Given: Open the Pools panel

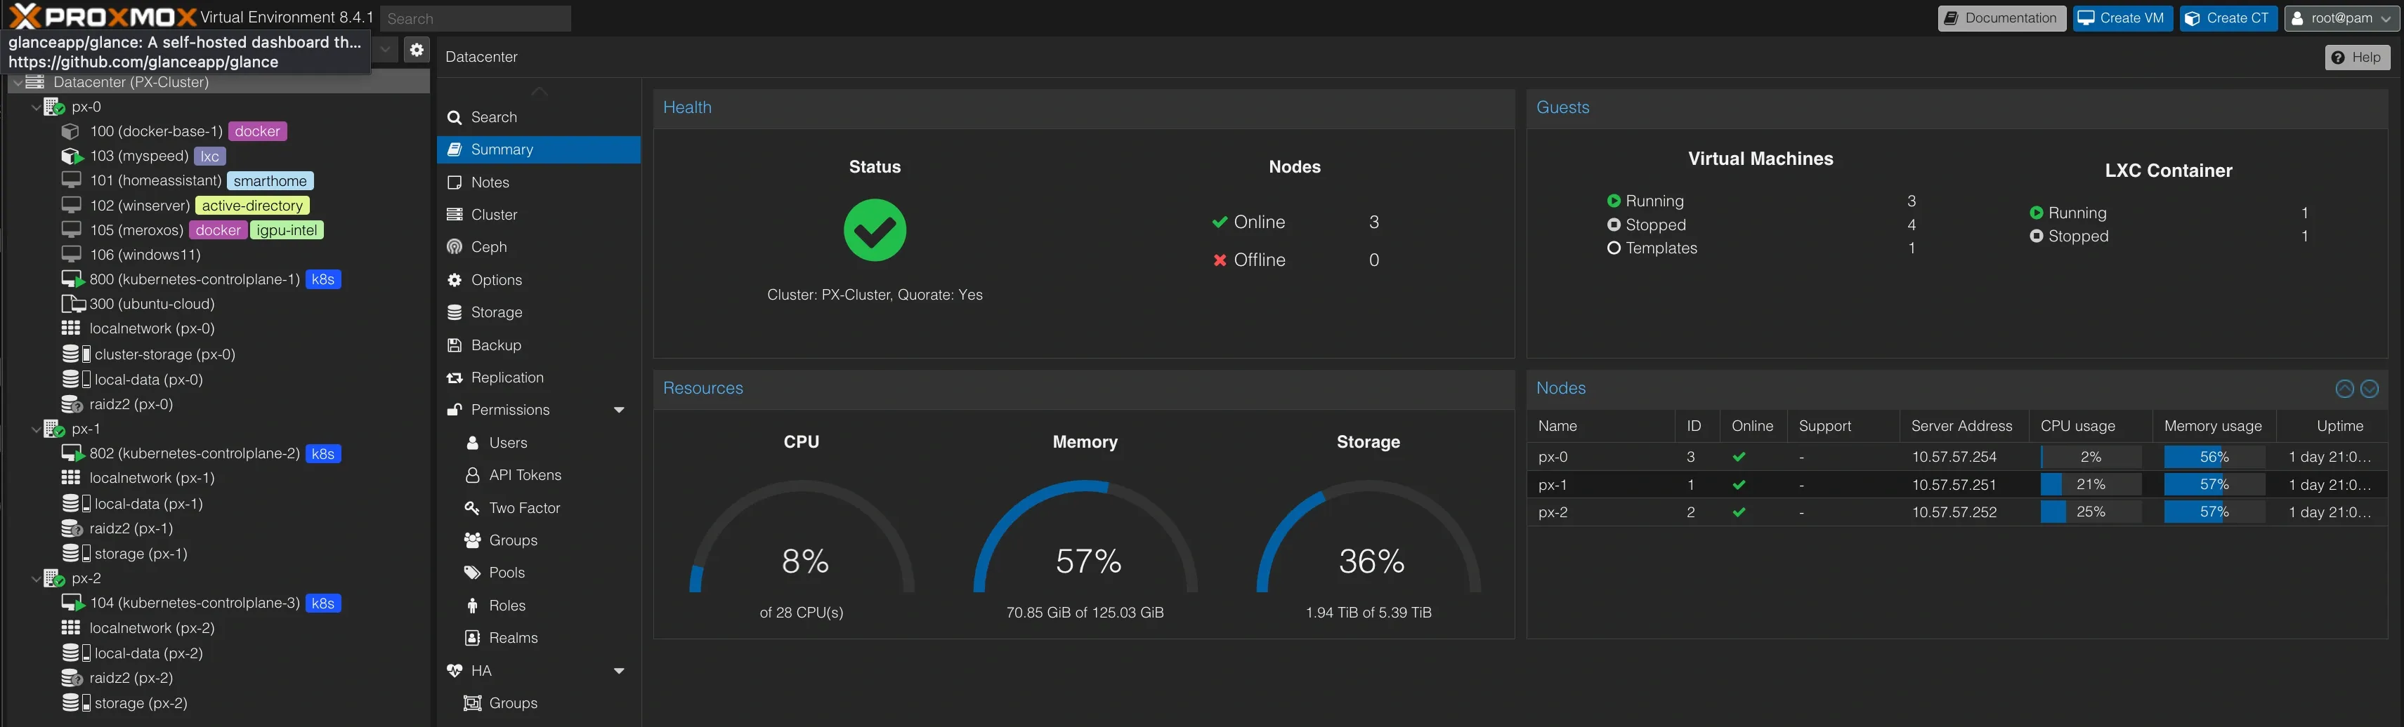Looking at the screenshot, I should click(506, 573).
